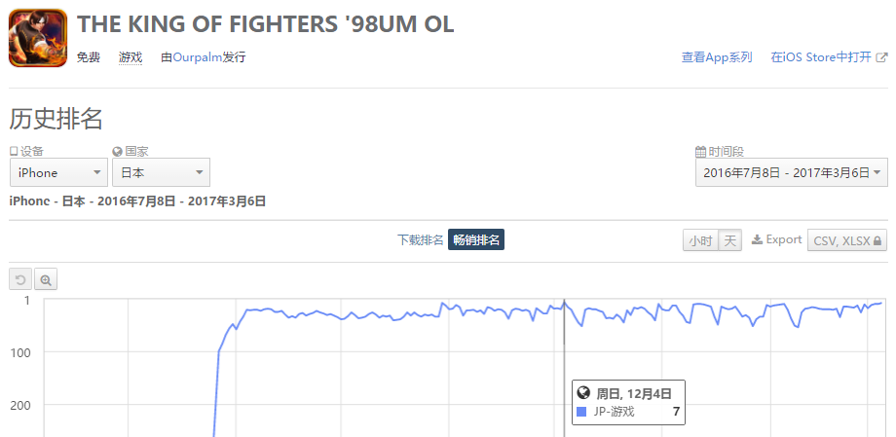The image size is (896, 437).
Task: Click the King of Fighters app icon
Action: point(38,38)
